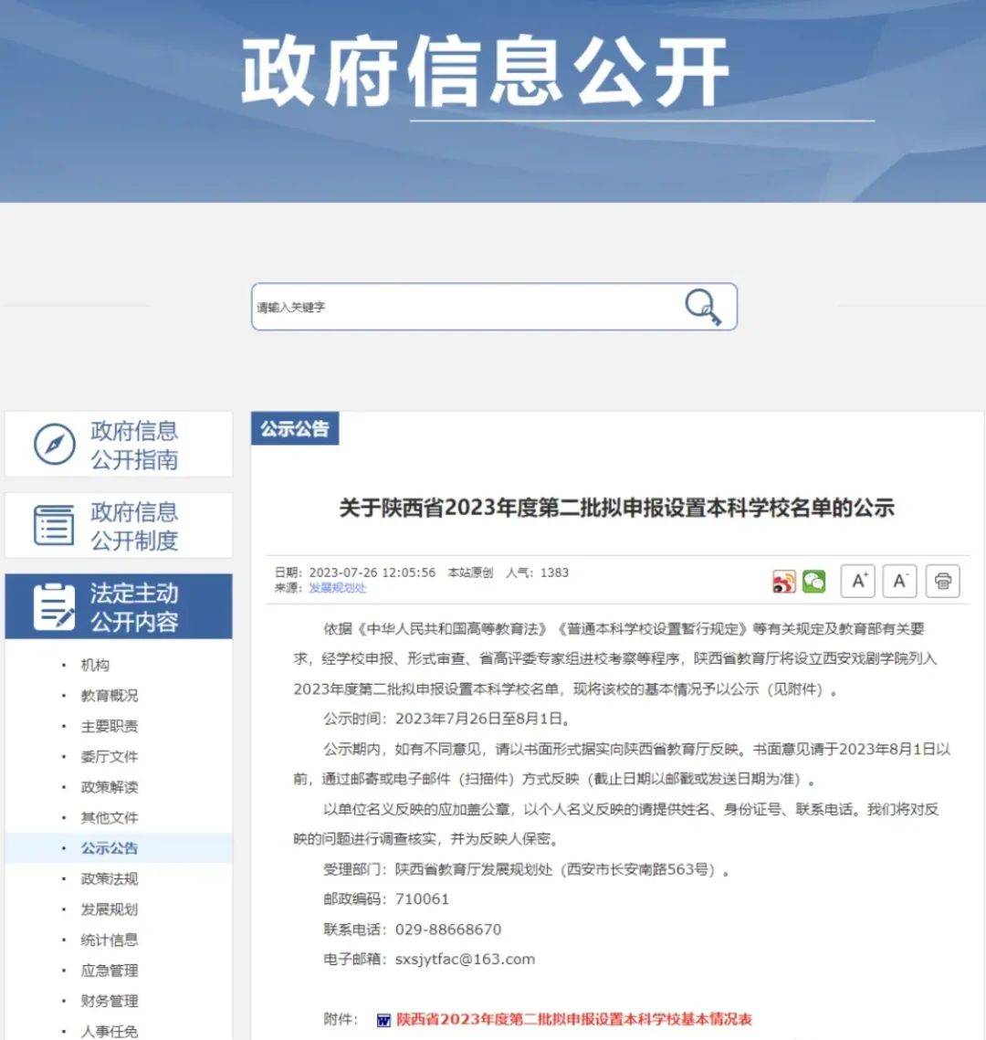This screenshot has width=986, height=1040.
Task: Click the 公示时间 line of the notice
Action: coord(447,719)
